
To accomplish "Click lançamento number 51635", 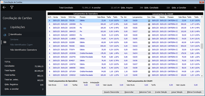I will 135,57.
